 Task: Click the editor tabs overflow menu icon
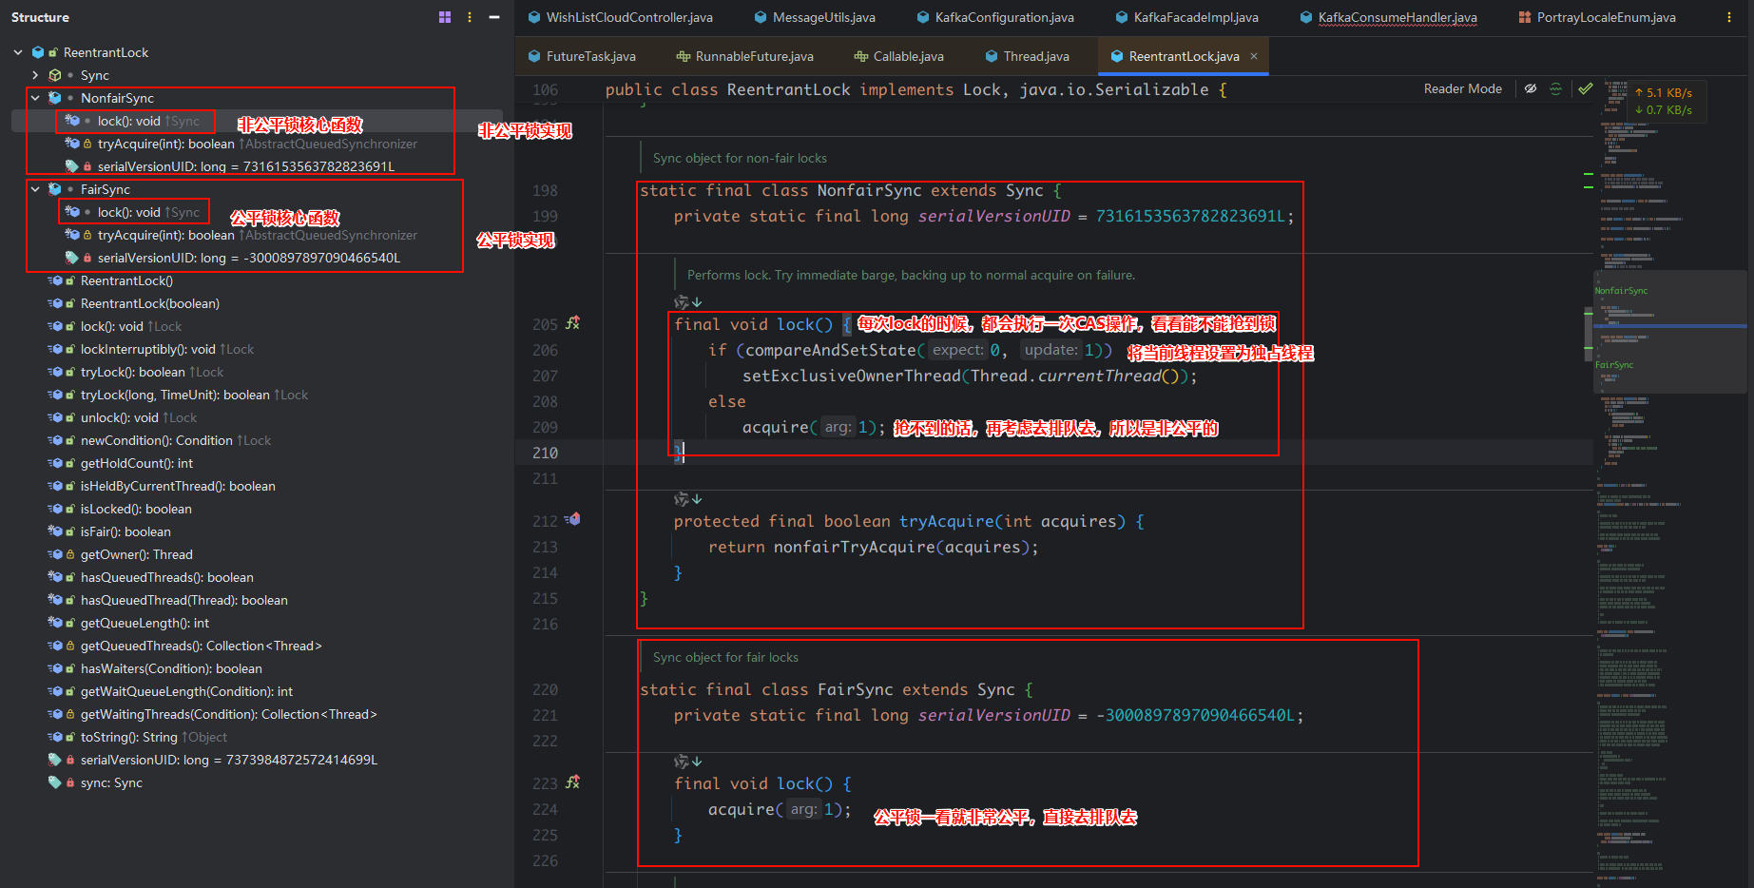tap(1728, 17)
